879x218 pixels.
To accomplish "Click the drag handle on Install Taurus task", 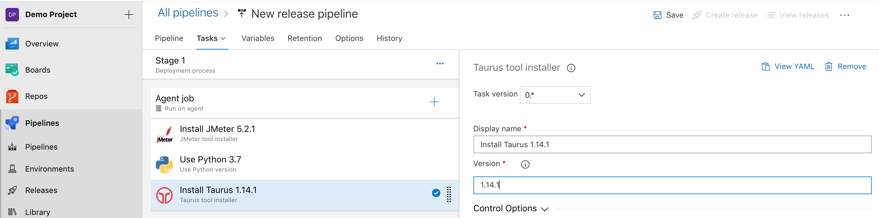I will (449, 194).
